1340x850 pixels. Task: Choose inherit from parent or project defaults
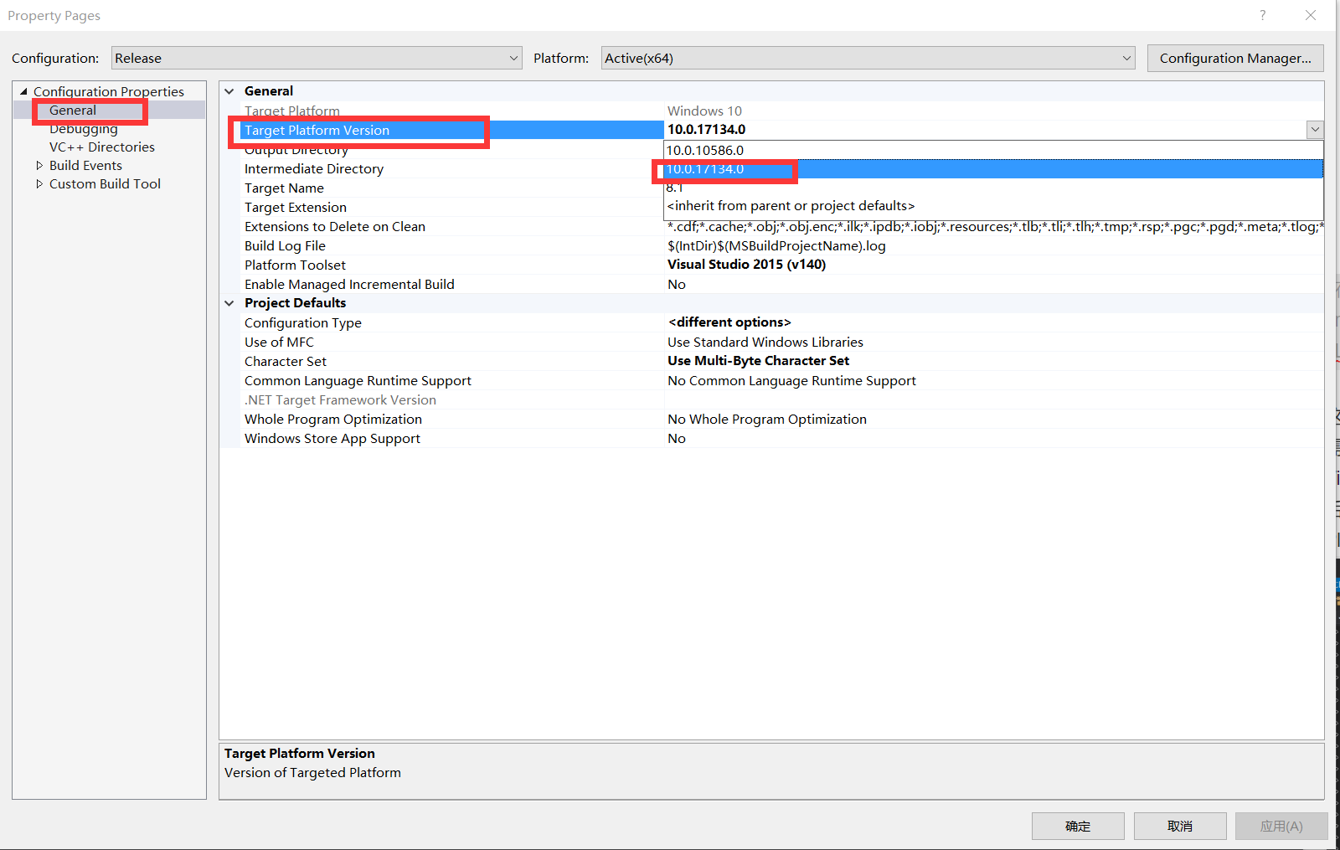[791, 205]
